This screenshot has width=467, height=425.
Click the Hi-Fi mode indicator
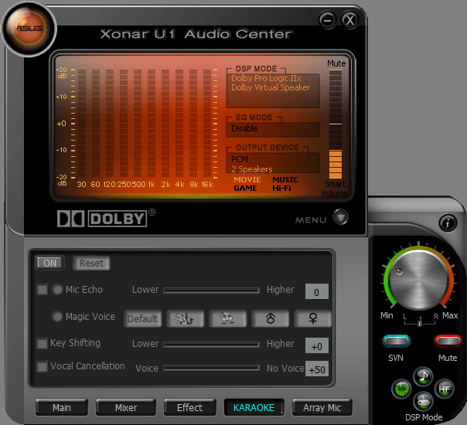pyautogui.click(x=281, y=188)
